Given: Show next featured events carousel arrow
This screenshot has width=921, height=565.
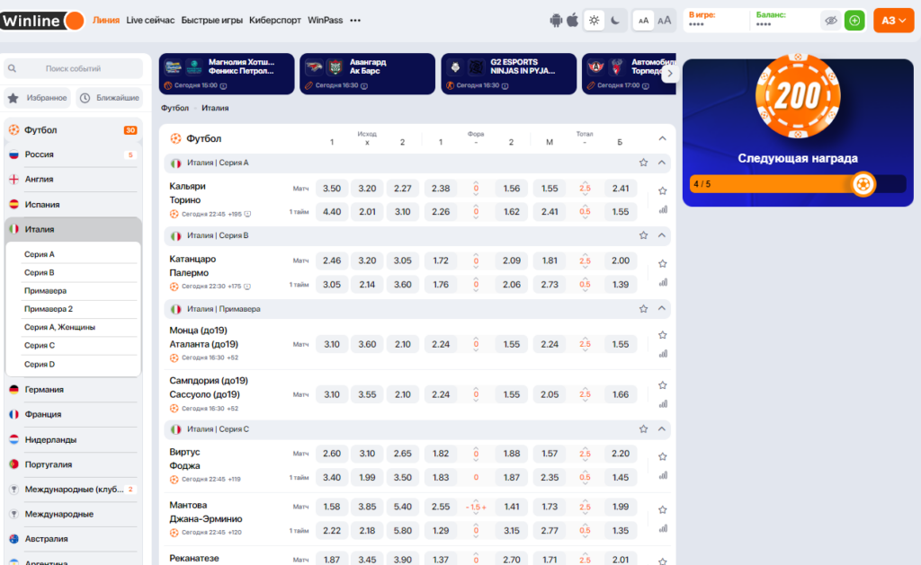Looking at the screenshot, I should point(669,74).
